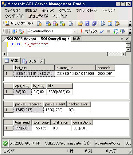Select cell 2005-10-14 01:53:53.740
133x155 pixels.
34,74
